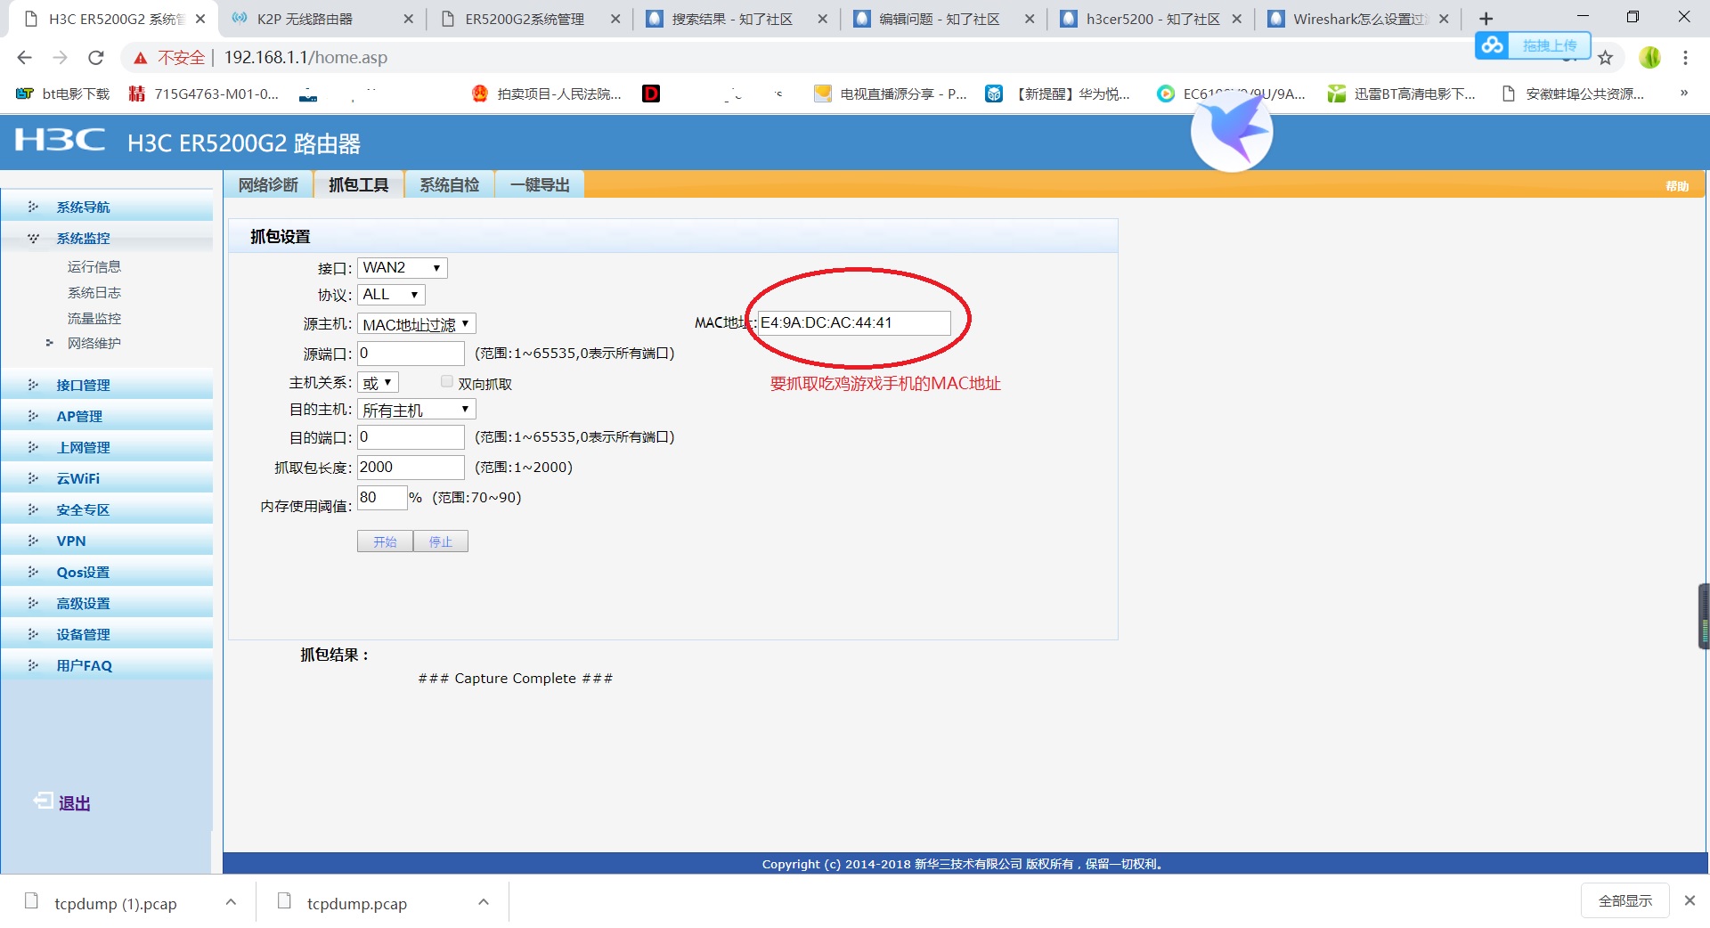This screenshot has width=1710, height=928.
Task: Open tcpdump.pcap download options chevron
Action: point(484,902)
